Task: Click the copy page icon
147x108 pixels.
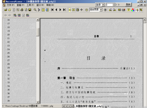Action: [x=26, y=10]
